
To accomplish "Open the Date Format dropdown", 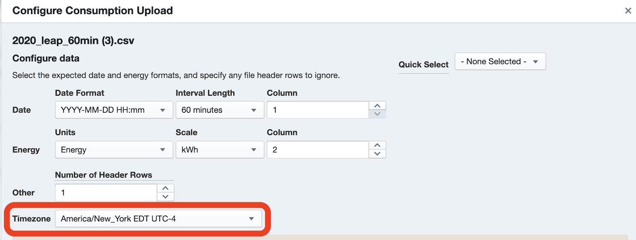I will pyautogui.click(x=114, y=110).
